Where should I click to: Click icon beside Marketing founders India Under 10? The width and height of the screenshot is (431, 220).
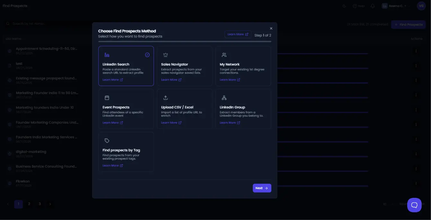click(9, 110)
